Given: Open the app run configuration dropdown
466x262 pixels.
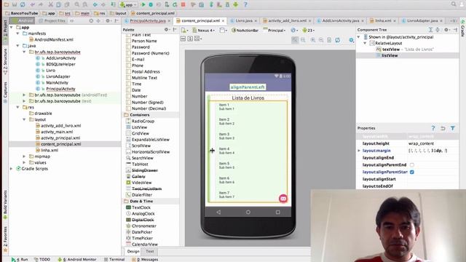Looking at the screenshot, I should pyautogui.click(x=128, y=4).
